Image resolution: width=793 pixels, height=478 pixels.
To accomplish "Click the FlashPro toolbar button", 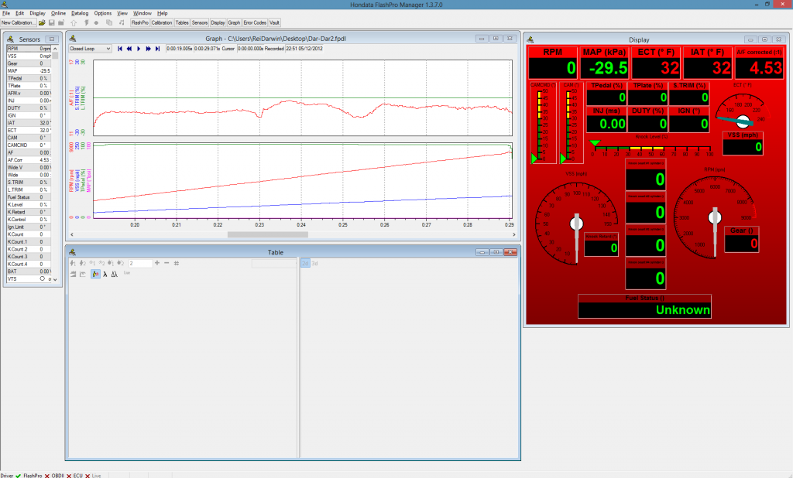I will 139,22.
